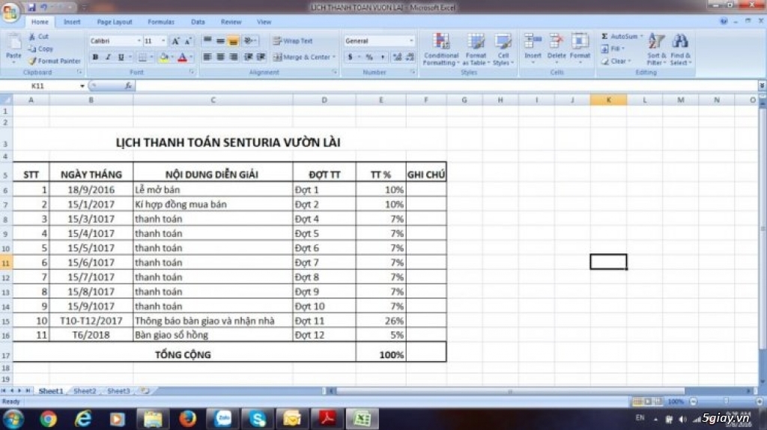Align text right

tap(234, 57)
